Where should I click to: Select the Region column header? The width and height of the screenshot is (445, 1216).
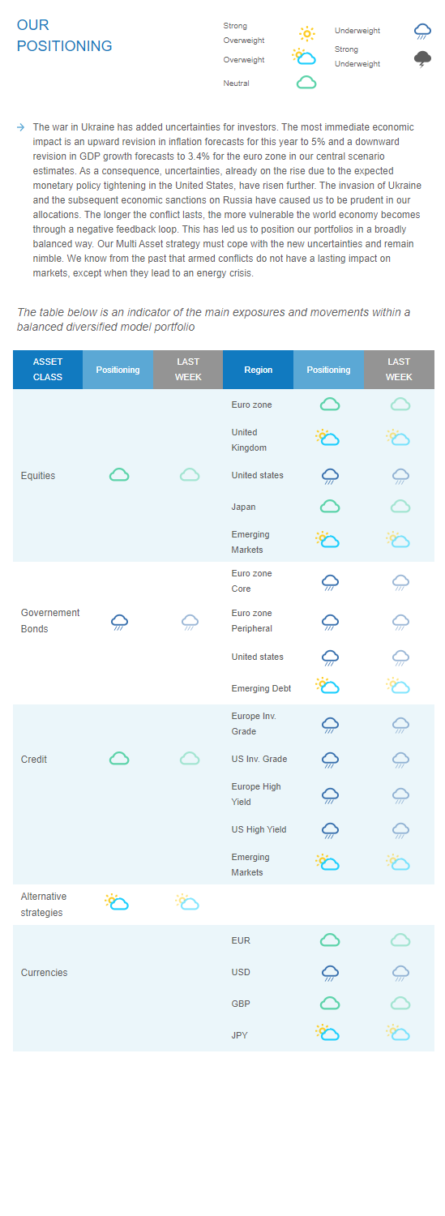click(x=259, y=370)
